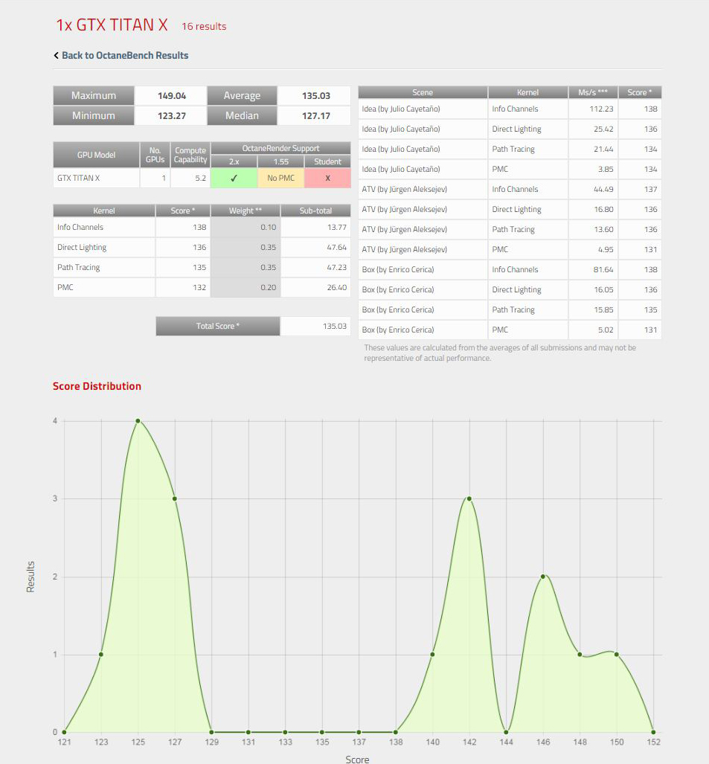Click the chart data point at score 127
Viewport: 709px width, 764px height.
174,499
